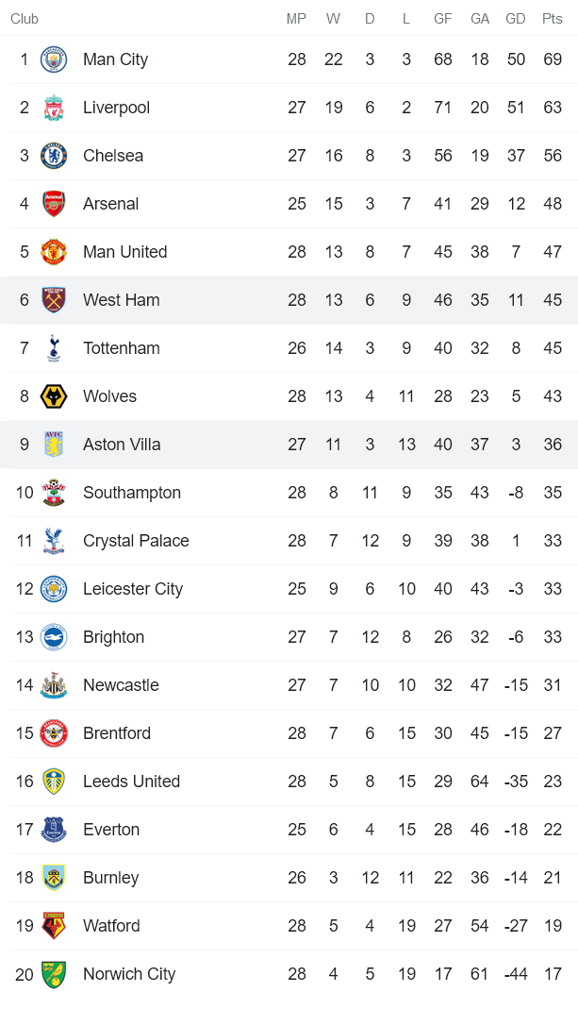Screen dimensions: 578x1009
Task: Click the Liverpool club crest icon
Action: [x=54, y=108]
